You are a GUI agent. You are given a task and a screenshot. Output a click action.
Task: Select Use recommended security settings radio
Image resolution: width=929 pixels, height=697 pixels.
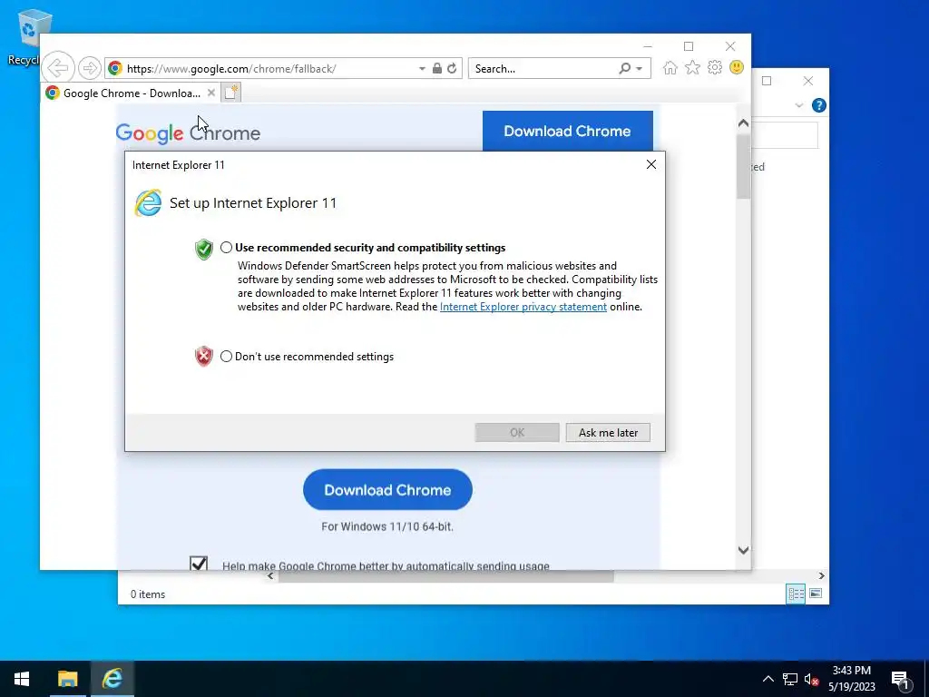tap(226, 248)
